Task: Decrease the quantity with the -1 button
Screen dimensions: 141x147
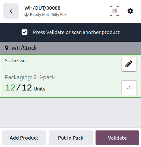Action: pos(129,88)
